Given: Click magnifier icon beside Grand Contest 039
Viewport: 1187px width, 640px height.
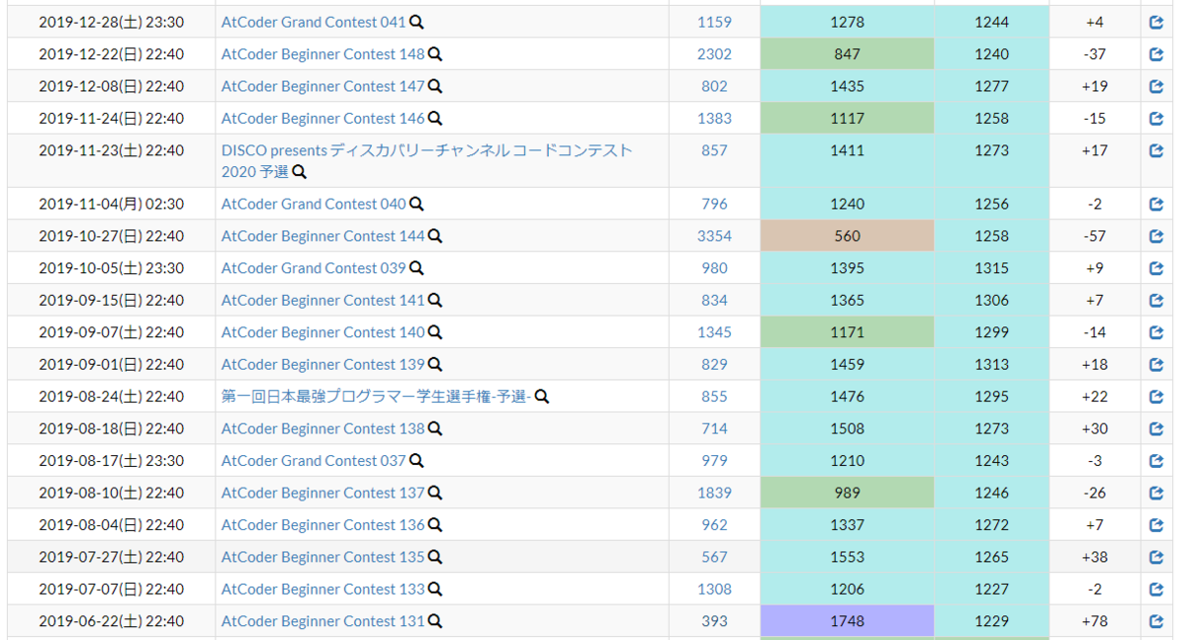Looking at the screenshot, I should click(417, 268).
